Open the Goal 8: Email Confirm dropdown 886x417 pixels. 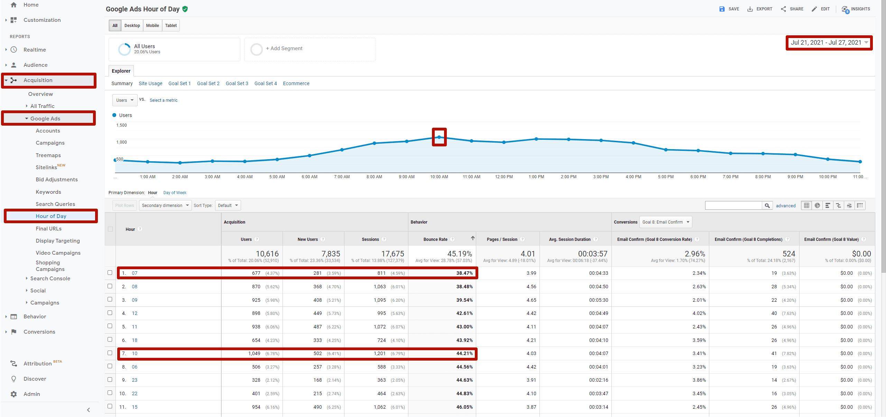666,222
